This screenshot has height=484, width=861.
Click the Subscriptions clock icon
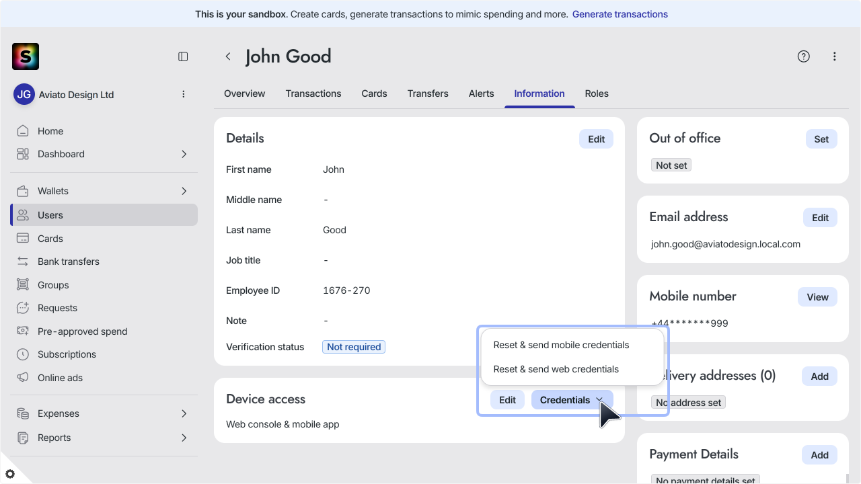[23, 354]
